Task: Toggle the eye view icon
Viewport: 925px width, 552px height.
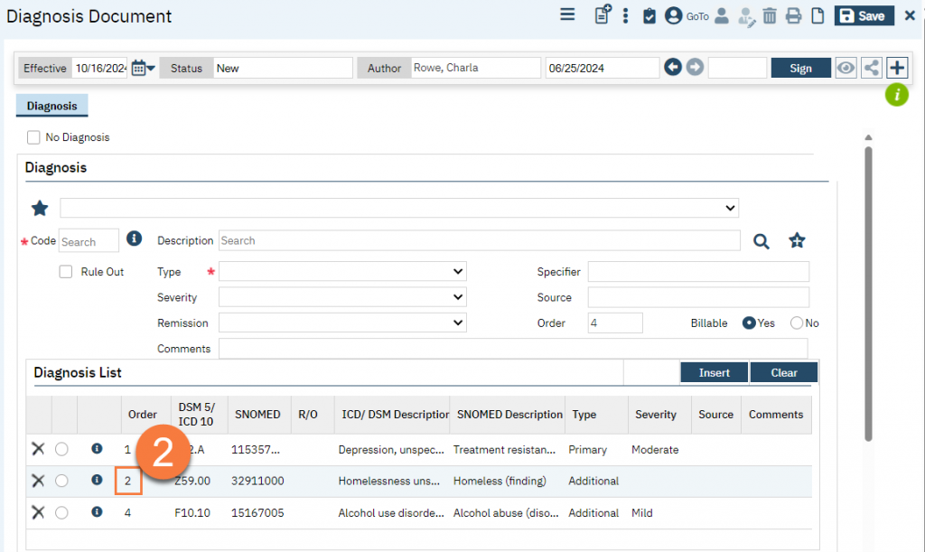Action: click(x=846, y=68)
